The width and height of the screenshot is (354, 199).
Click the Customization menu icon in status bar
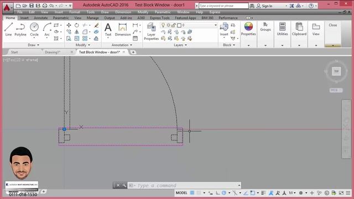[348, 193]
